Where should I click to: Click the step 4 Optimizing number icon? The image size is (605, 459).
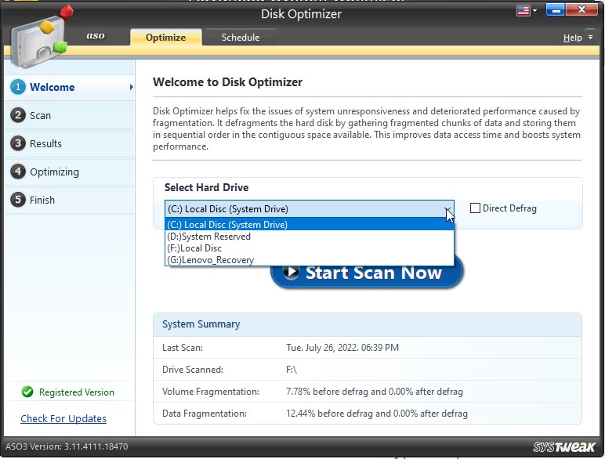point(18,172)
